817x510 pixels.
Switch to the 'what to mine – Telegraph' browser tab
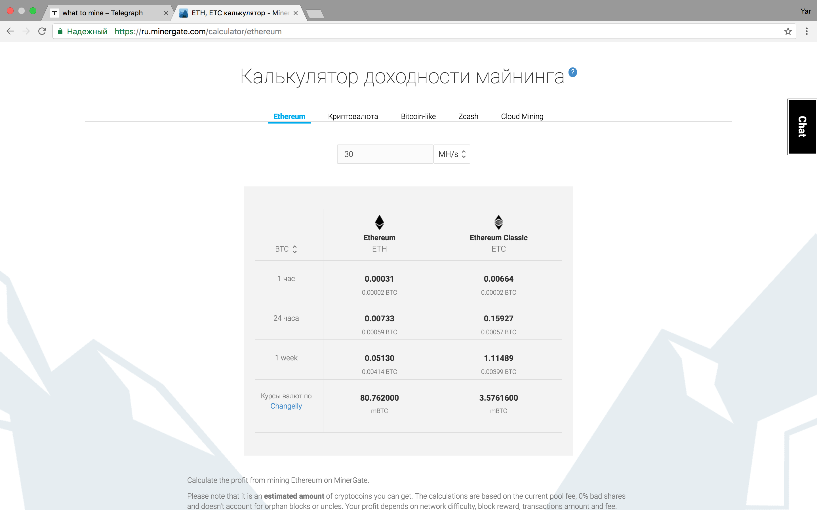point(103,13)
